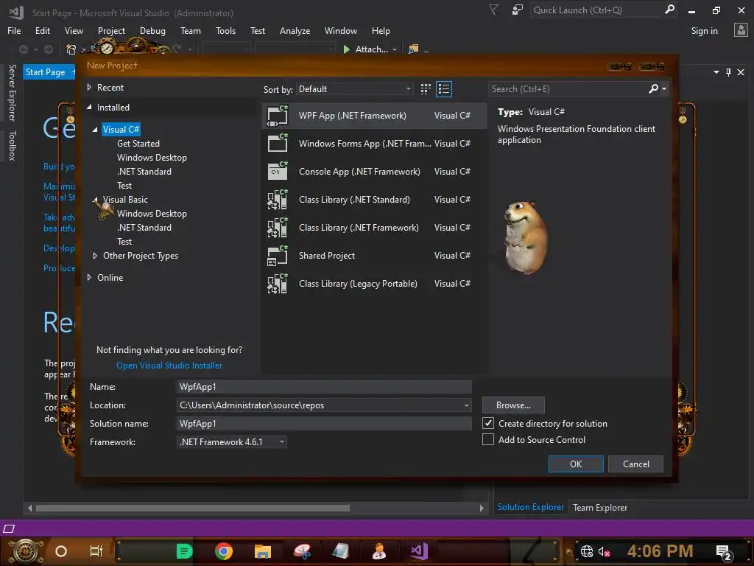This screenshot has width=754, height=566.
Task: Click the Windows Forms App template icon
Action: (278, 144)
